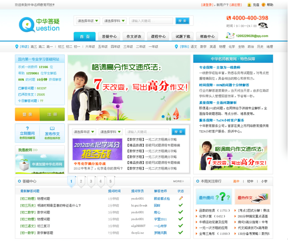This screenshot has width=288, height=241.
Task: Switch weekly ranking to 初中
Action: click(250, 182)
